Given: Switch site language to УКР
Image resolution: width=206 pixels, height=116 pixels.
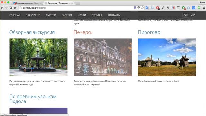Looking at the screenshot, I should pyautogui.click(x=193, y=15).
